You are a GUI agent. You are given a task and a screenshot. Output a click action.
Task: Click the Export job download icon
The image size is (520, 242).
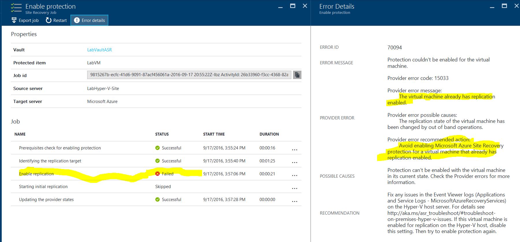tap(14, 20)
